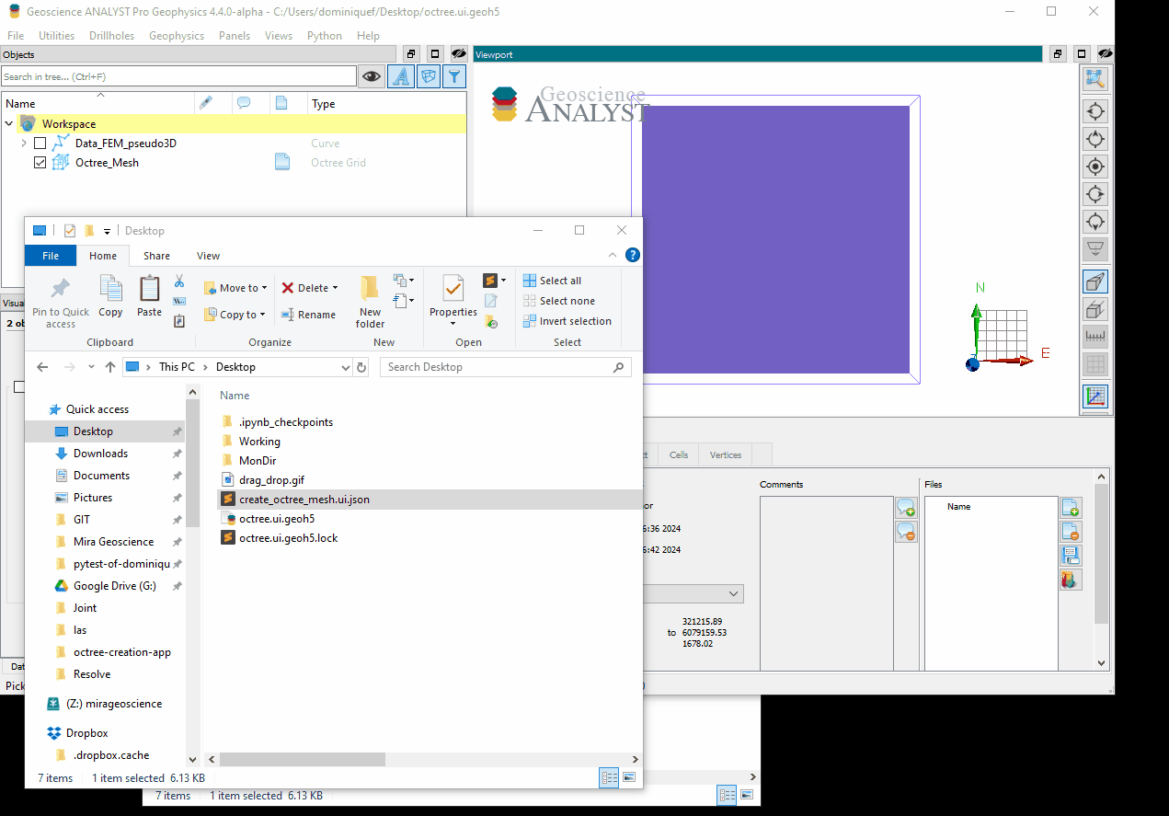
Task: Click the add comment bubble icon
Action: [906, 508]
